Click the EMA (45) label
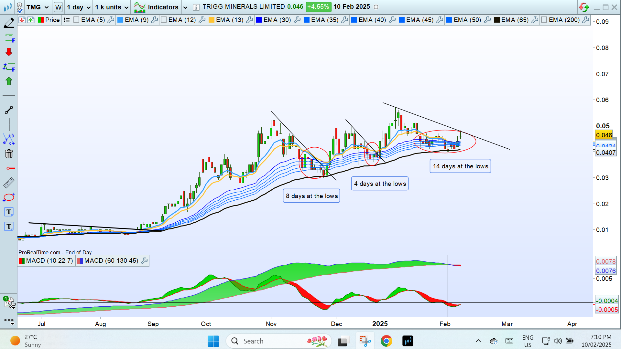The image size is (621, 349). pyautogui.click(x=420, y=20)
